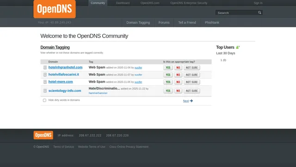Vote NO for hotelnhgranhotel.com tag
The width and height of the screenshot is (296, 167).
pos(178,68)
